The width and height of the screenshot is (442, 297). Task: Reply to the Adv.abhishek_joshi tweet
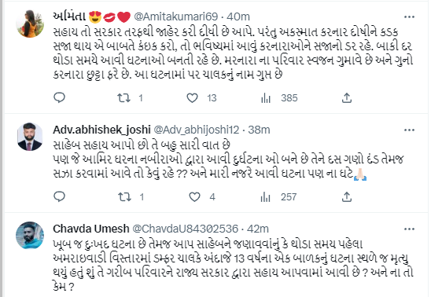tap(60, 196)
